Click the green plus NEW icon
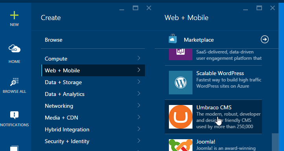 pyautogui.click(x=14, y=15)
